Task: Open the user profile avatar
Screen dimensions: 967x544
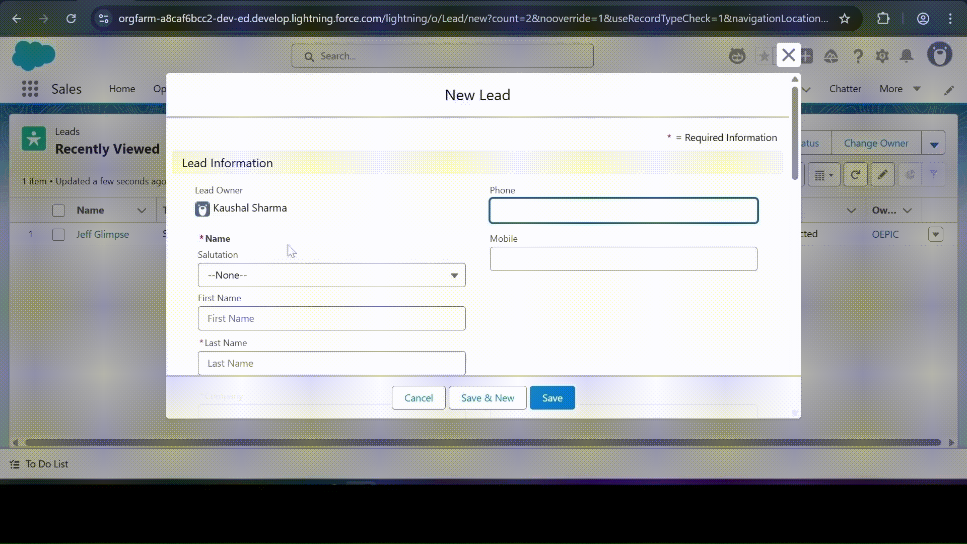Action: (939, 55)
